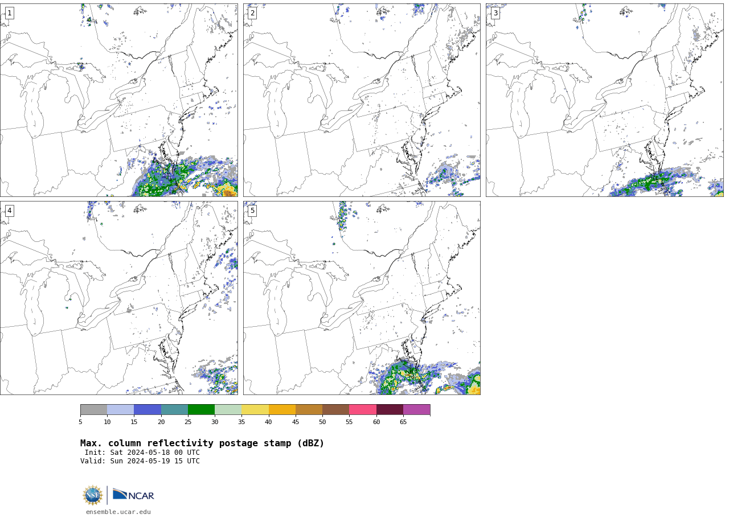Click the colorbar tick label 5
Image resolution: width=729 pixels, height=518 pixels.
tap(80, 422)
